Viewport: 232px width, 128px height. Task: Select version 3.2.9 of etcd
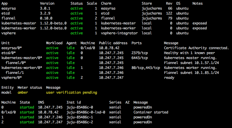coord(45,13)
